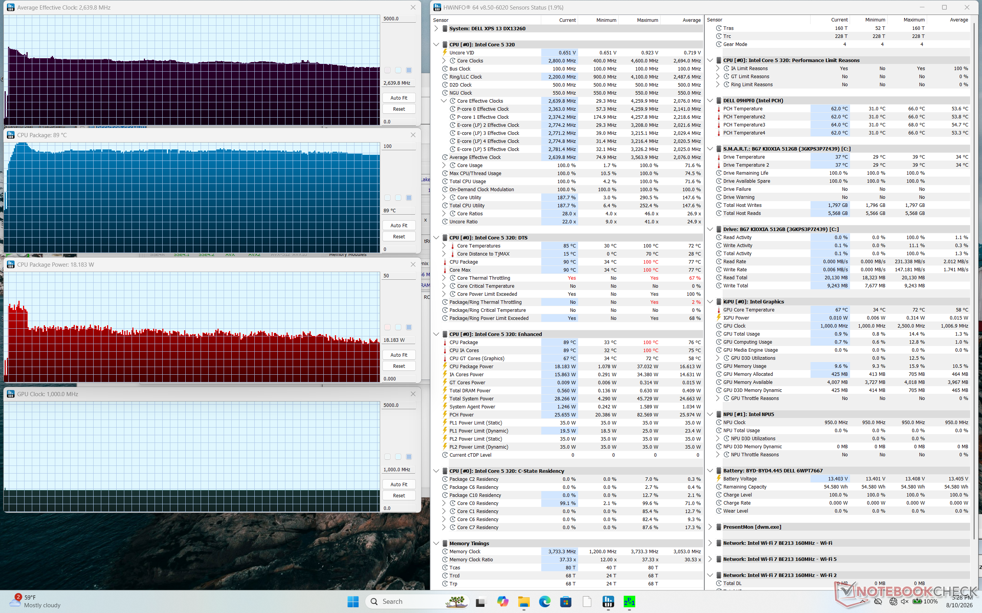Click the thermometer icon beside Drive Temperature 2
Screen dimensions: 982x613
pyautogui.click(x=718, y=165)
